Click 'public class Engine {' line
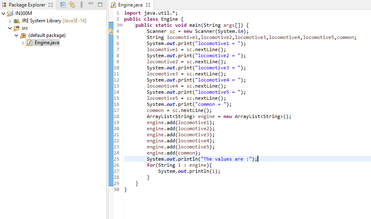371x219 pixels. click(x=154, y=19)
